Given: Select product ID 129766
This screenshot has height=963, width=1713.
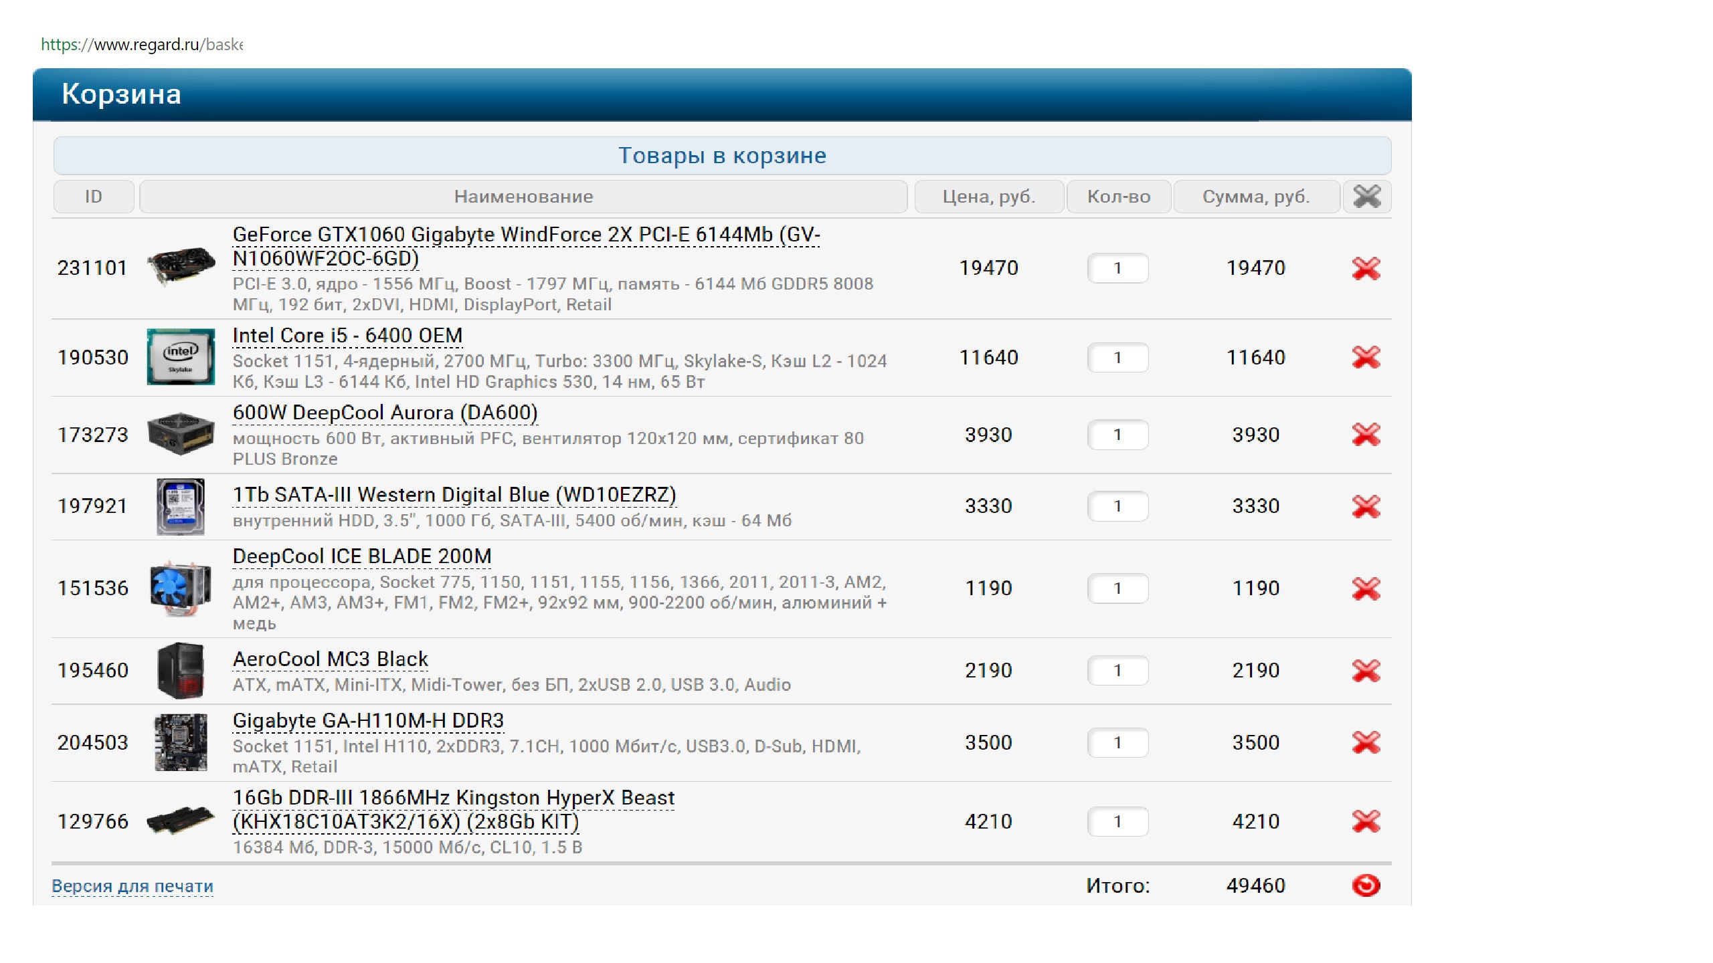Looking at the screenshot, I should coord(92,821).
